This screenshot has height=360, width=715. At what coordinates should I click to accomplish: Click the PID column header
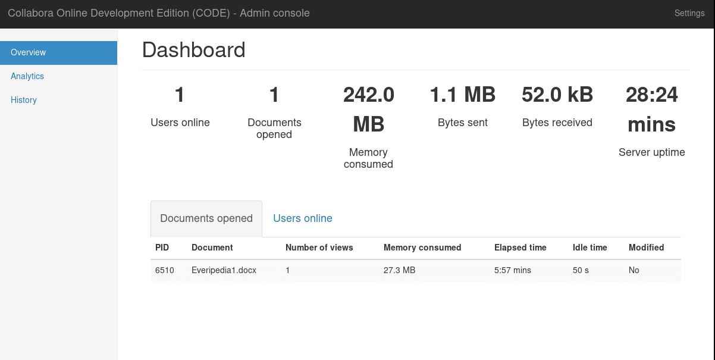pyautogui.click(x=162, y=248)
